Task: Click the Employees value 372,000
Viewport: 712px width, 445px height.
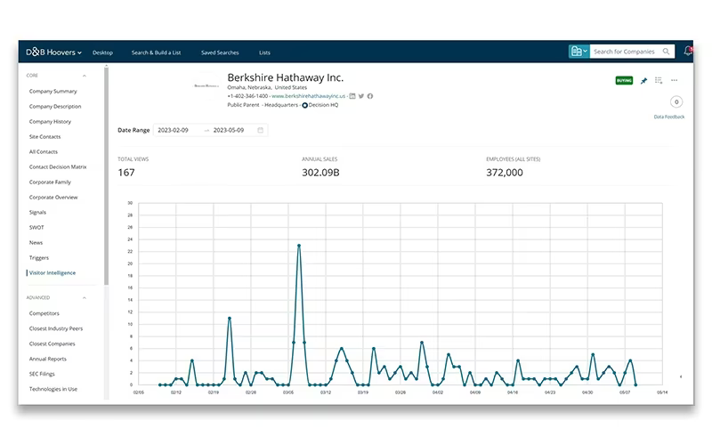Action: pyautogui.click(x=505, y=173)
